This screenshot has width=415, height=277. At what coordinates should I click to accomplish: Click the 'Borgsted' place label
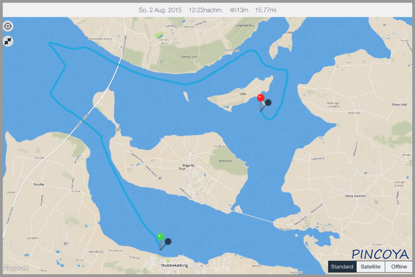[x=285, y=229]
